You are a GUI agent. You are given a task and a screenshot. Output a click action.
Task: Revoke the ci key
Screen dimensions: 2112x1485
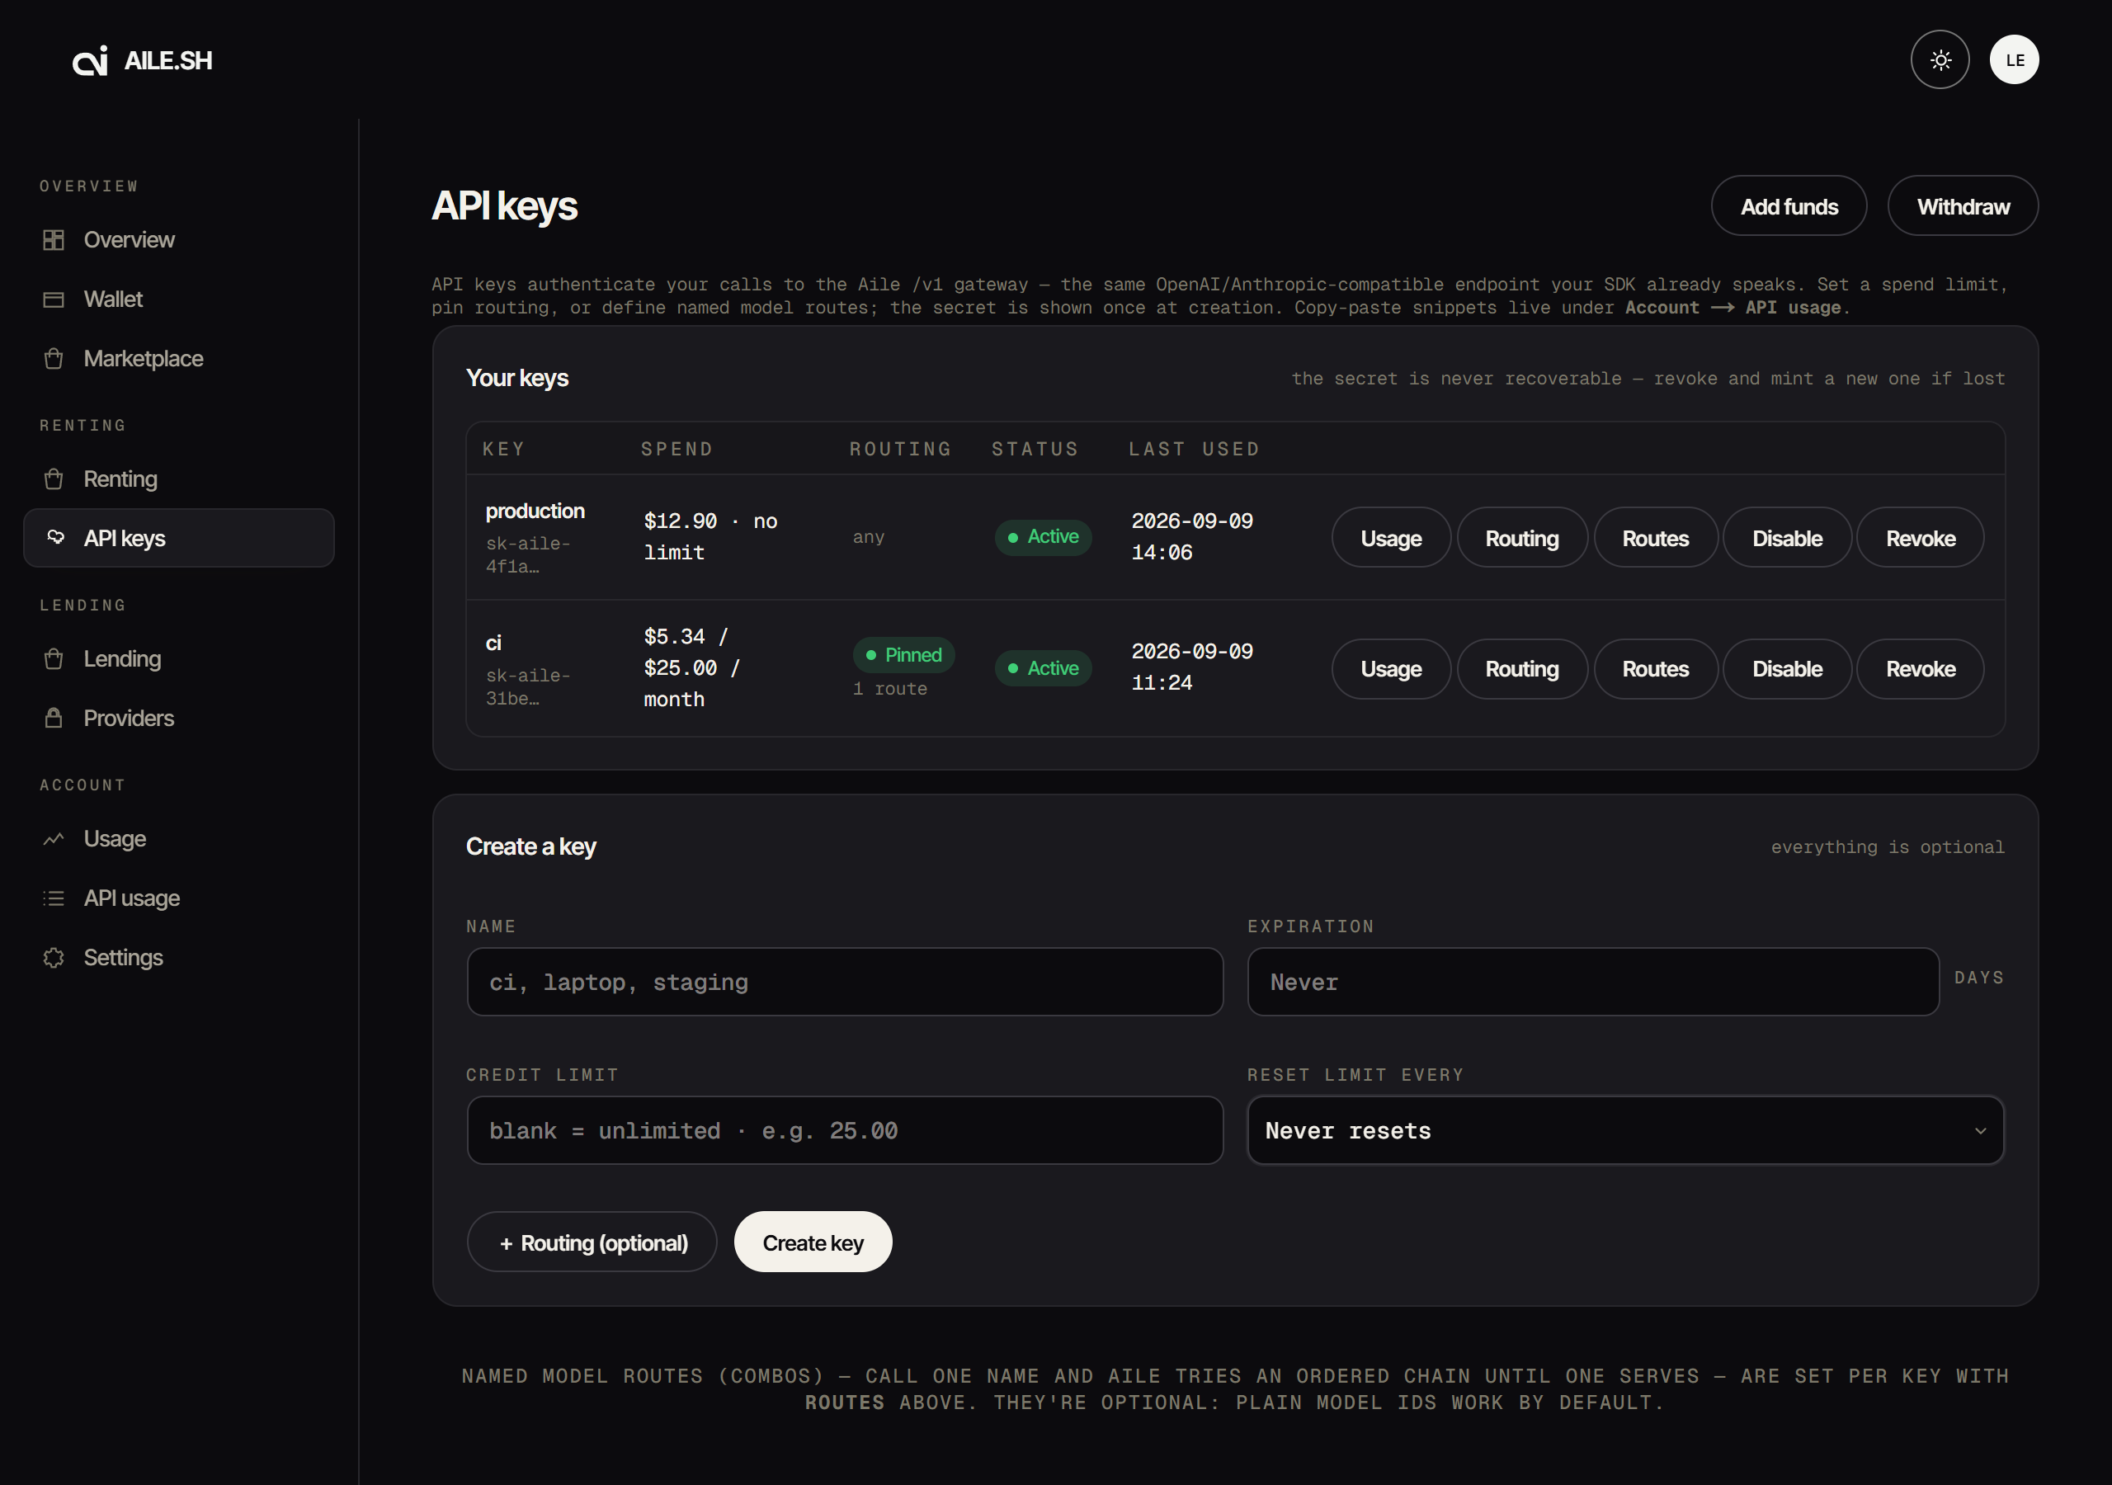[1920, 669]
